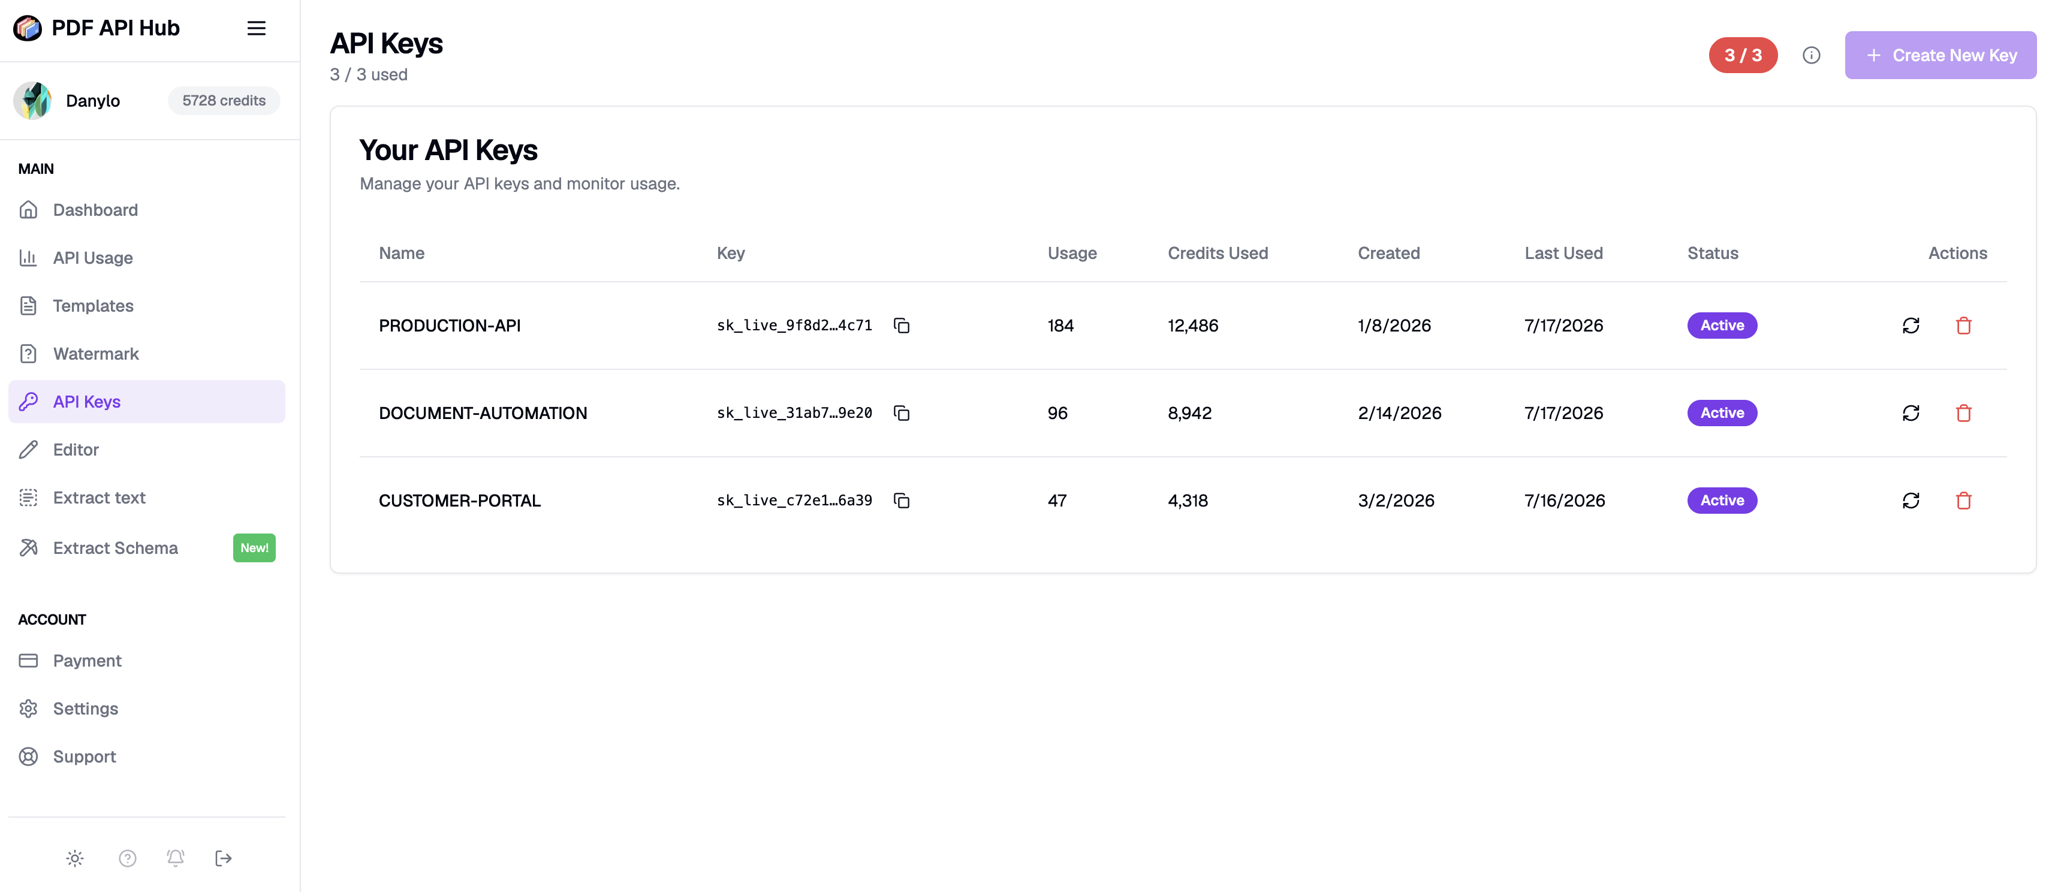Click the CUSTOMER-PORTAL name
The image size is (2061, 892).
click(460, 501)
